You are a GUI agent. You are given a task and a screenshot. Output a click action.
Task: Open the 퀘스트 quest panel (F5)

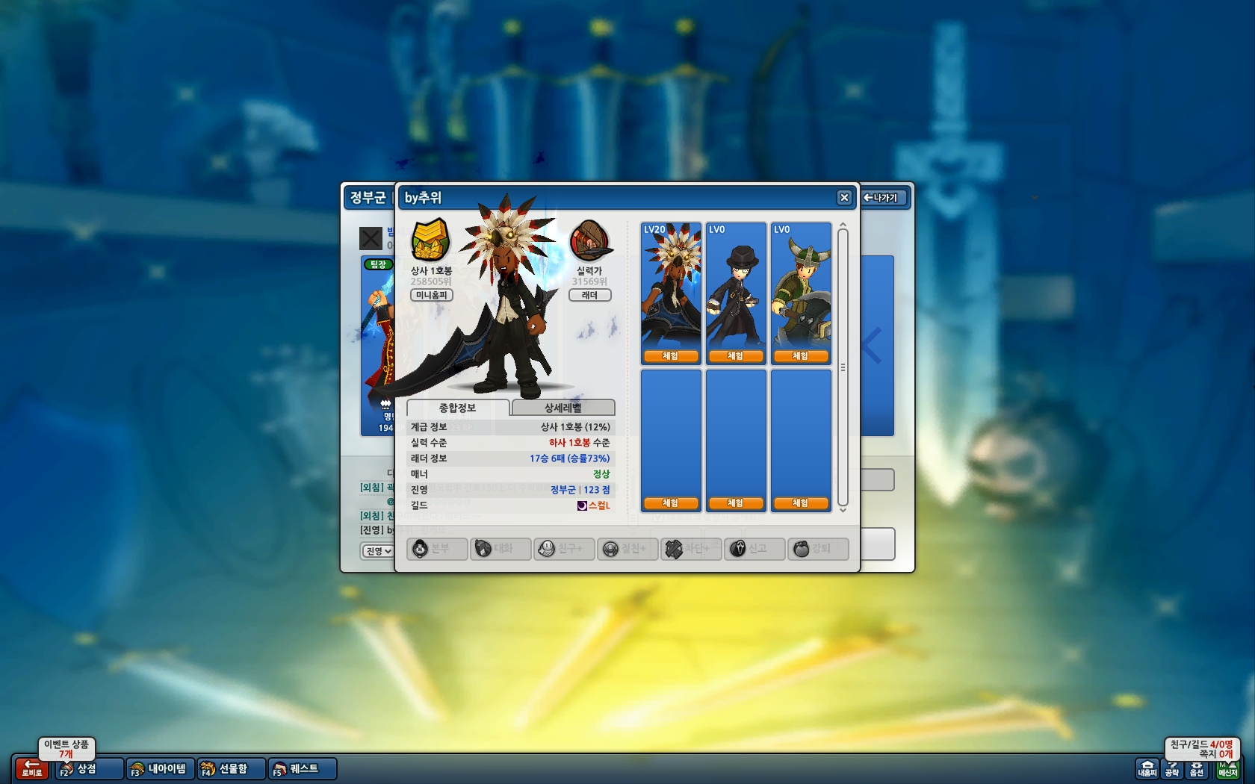pos(303,768)
